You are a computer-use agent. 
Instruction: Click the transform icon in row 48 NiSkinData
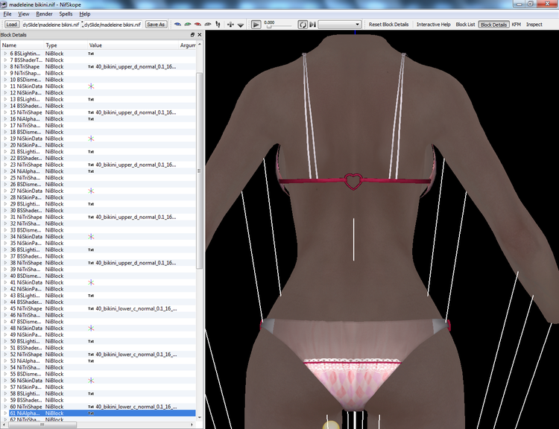[x=91, y=328]
